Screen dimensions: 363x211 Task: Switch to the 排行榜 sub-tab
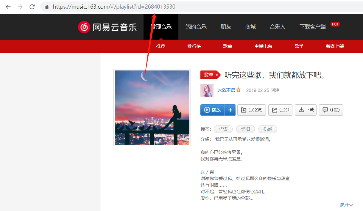coord(194,46)
